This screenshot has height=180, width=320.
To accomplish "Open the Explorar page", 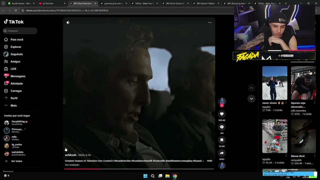I will [13, 47].
